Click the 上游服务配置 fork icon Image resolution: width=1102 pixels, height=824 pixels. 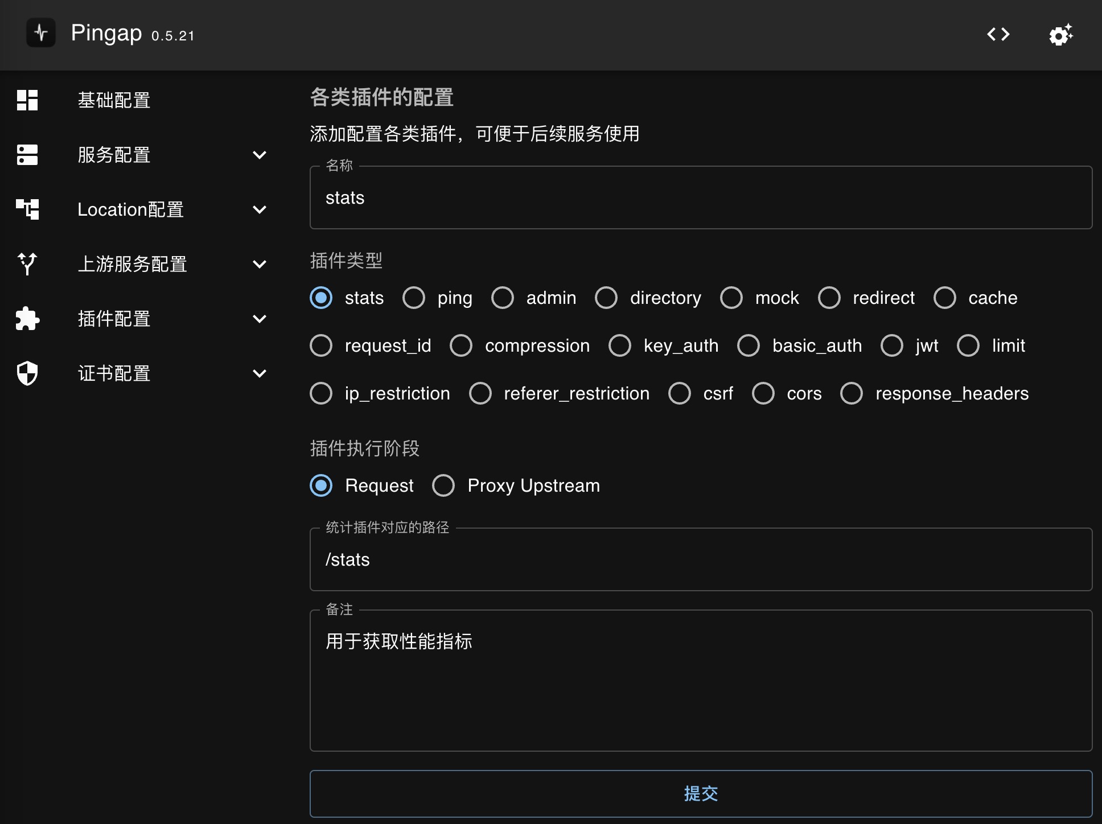pyautogui.click(x=27, y=264)
